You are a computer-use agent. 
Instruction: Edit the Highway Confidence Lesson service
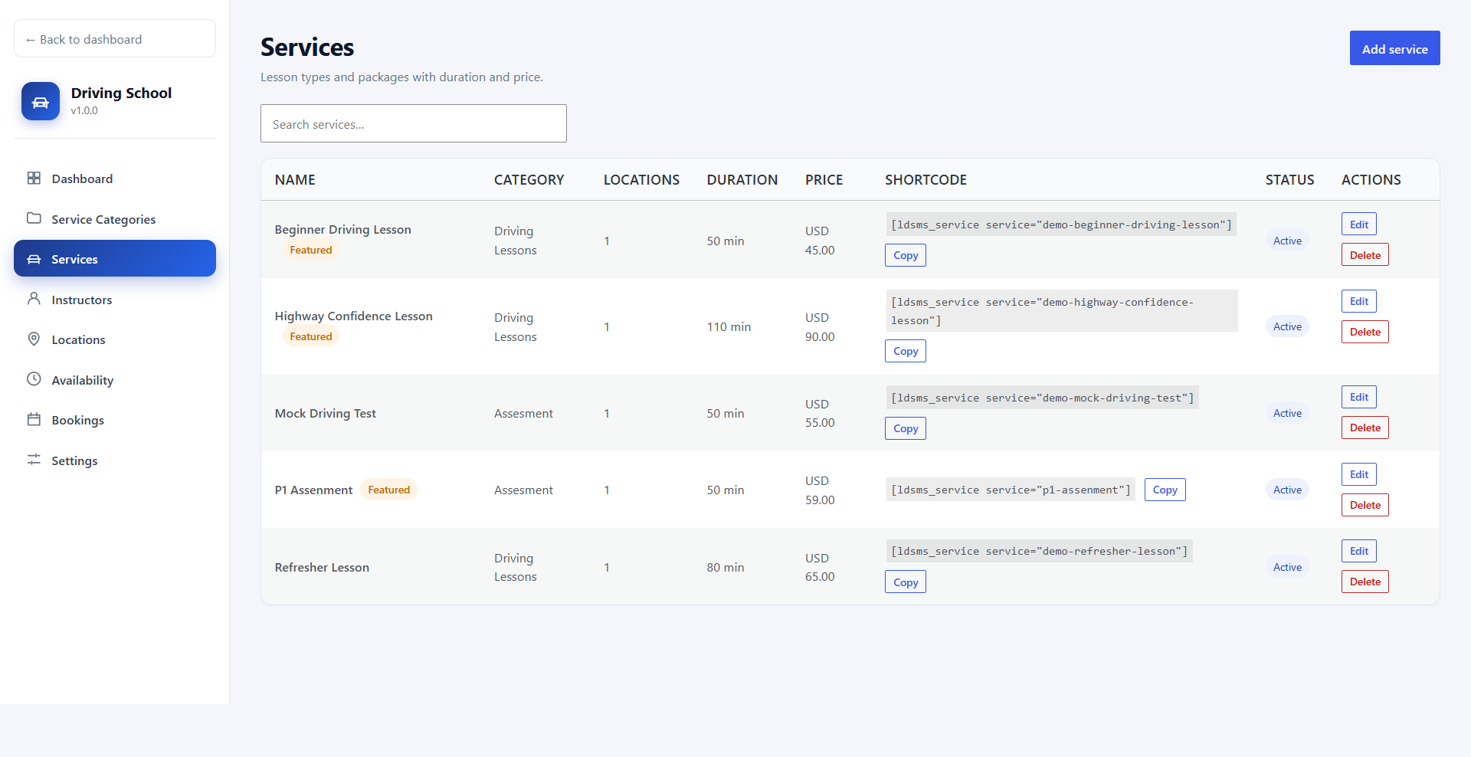[1359, 301]
